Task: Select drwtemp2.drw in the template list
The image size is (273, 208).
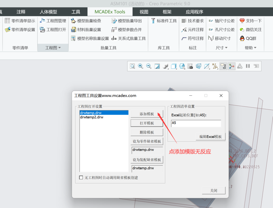Action: pos(104,117)
